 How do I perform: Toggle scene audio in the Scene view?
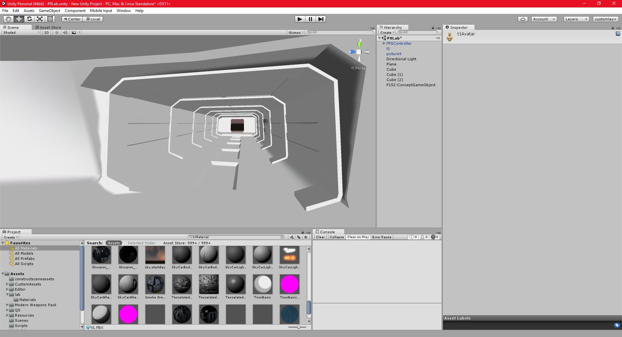[65, 32]
